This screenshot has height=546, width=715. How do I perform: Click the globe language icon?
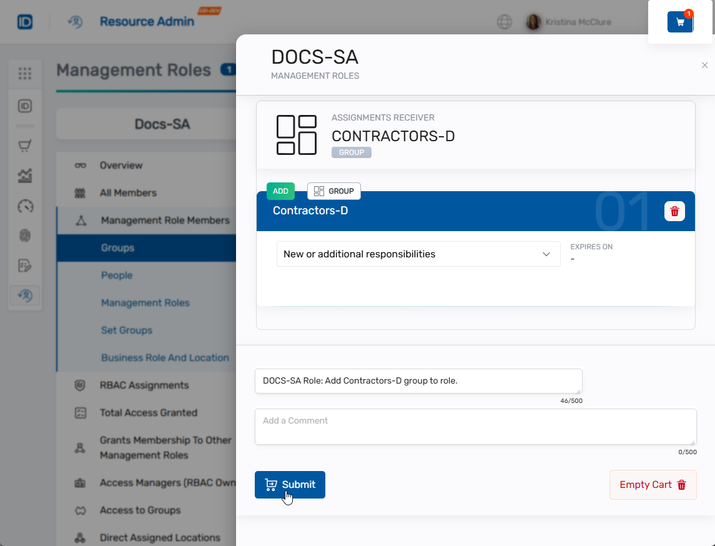click(505, 22)
